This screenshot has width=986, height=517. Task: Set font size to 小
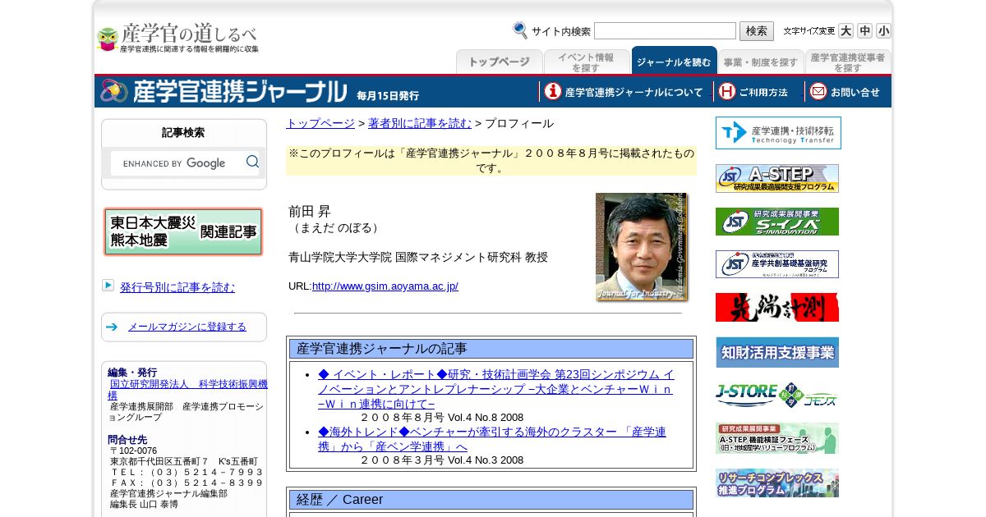point(883,30)
